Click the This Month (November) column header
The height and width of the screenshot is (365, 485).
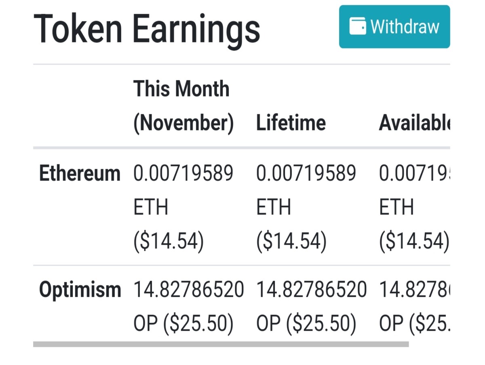[x=183, y=106]
